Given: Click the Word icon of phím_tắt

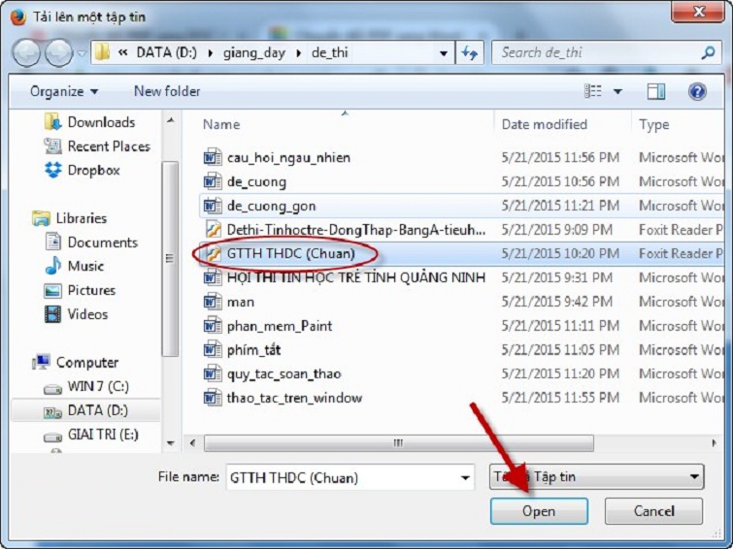Looking at the screenshot, I should [213, 349].
